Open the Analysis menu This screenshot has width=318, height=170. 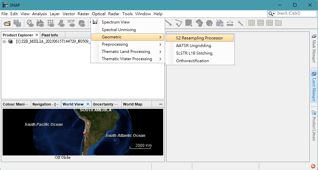39,14
